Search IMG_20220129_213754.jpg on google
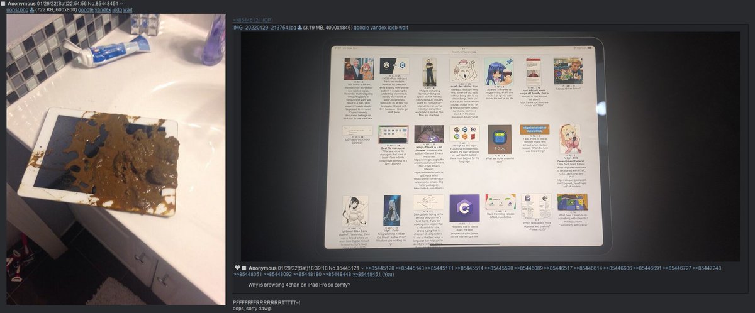 tap(362, 28)
